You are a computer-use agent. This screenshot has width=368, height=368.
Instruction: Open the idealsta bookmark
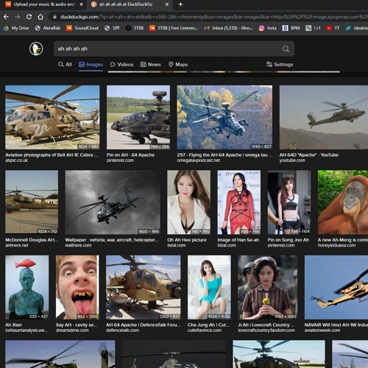pos(357,28)
